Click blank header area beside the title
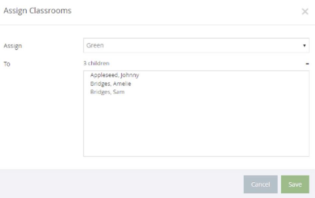Viewport: 315px width, 198px height. (183, 11)
